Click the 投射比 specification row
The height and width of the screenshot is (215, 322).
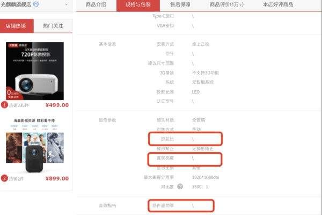click(x=185, y=139)
